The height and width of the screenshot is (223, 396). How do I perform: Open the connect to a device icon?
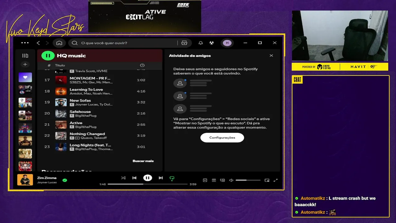[x=222, y=180]
